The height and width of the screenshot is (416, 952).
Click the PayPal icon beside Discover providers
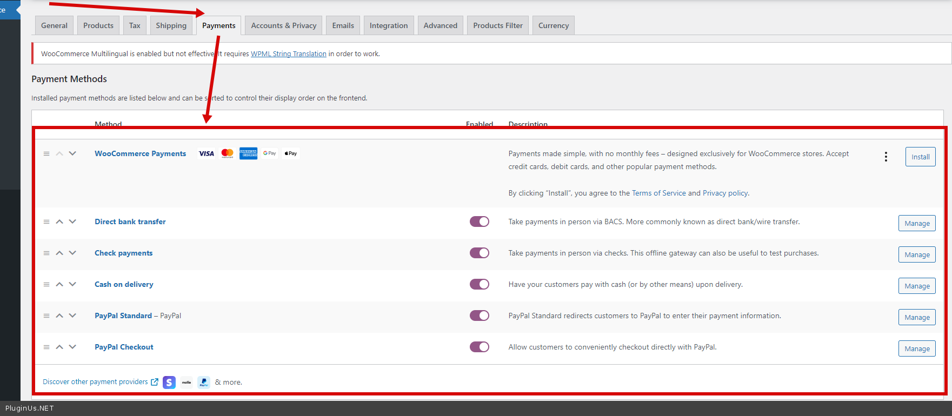(204, 383)
